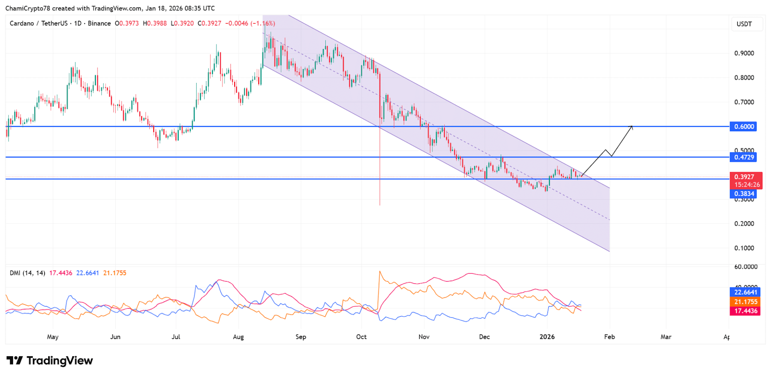Select the 0.4729 price level label
Viewport: 771px width, 377px height.
744,157
